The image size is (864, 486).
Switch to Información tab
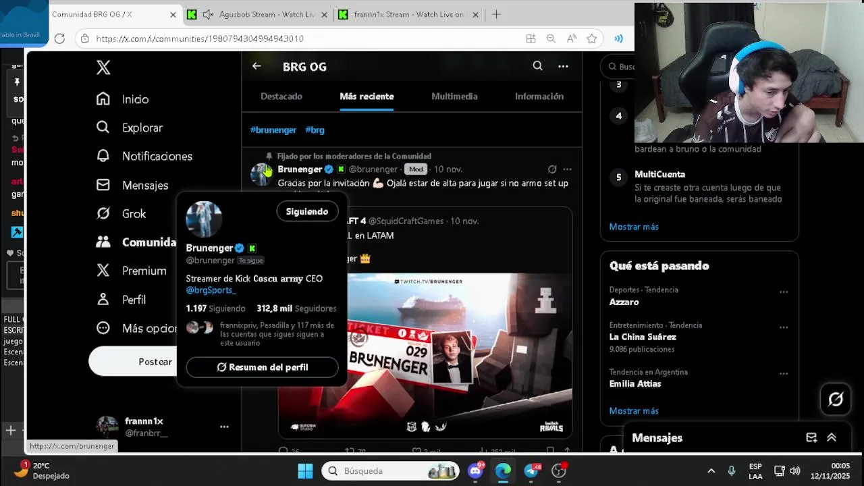pos(539,97)
